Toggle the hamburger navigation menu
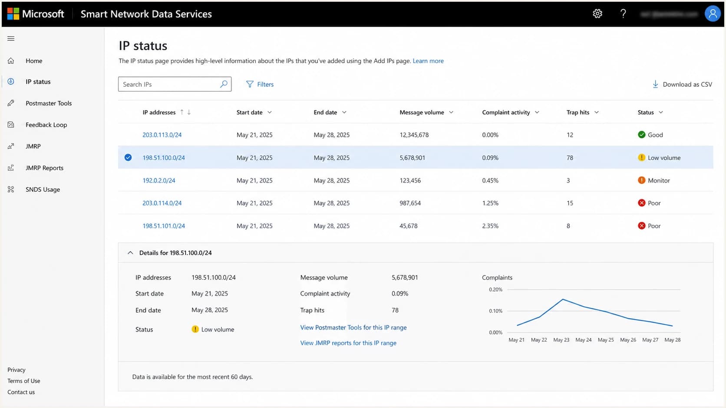 pyautogui.click(x=11, y=39)
